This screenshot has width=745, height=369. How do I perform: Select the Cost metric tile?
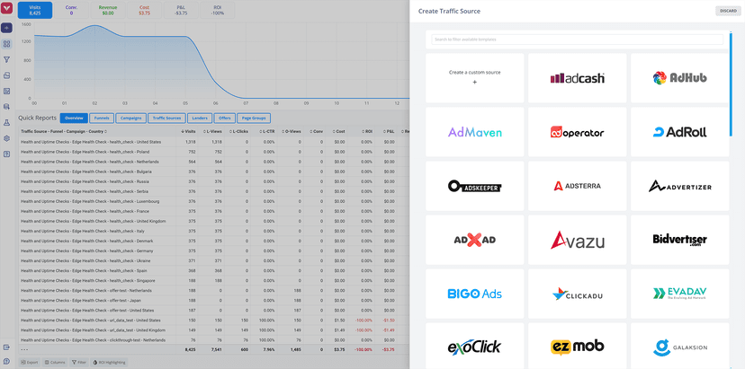pyautogui.click(x=145, y=10)
